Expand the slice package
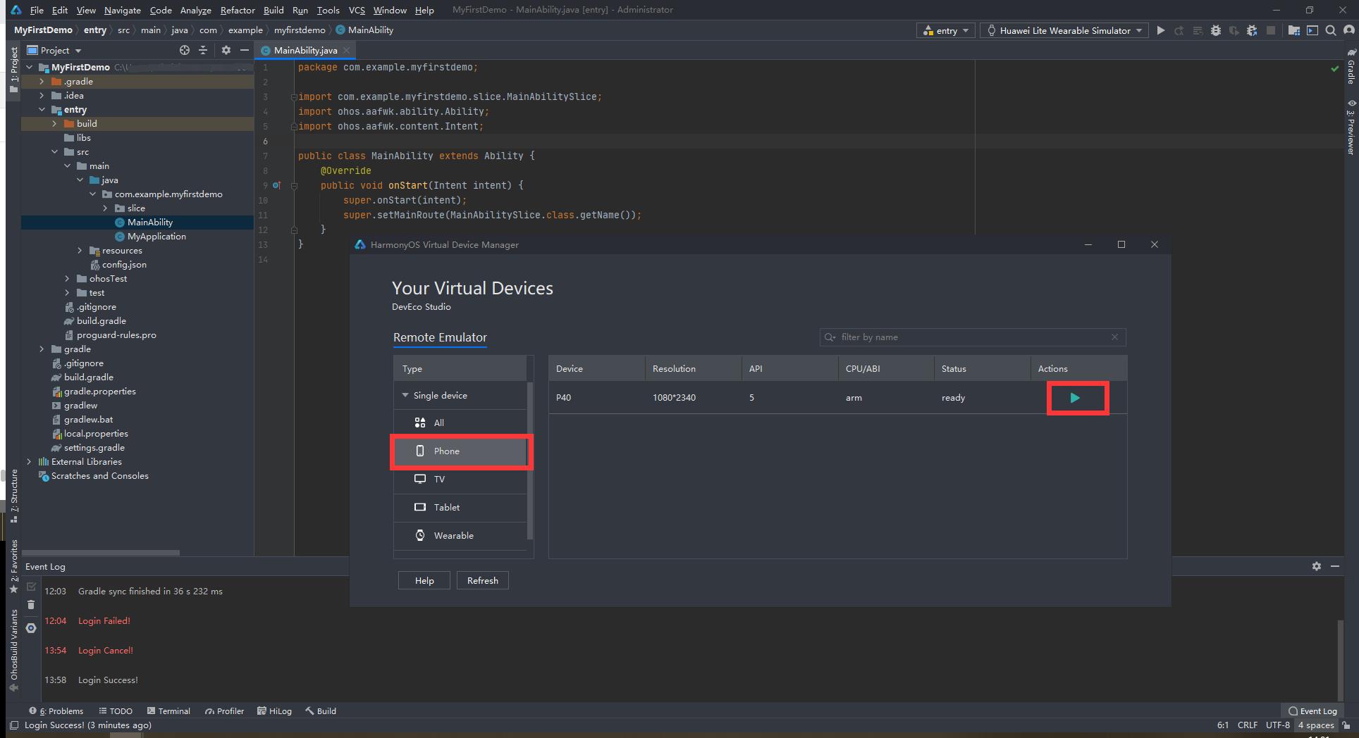This screenshot has height=738, width=1359. tap(105, 208)
